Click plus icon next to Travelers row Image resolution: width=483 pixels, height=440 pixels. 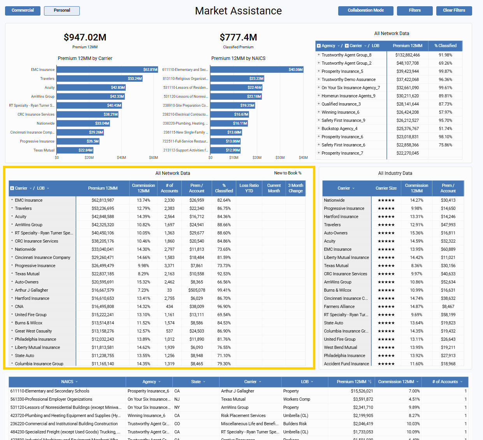12,208
